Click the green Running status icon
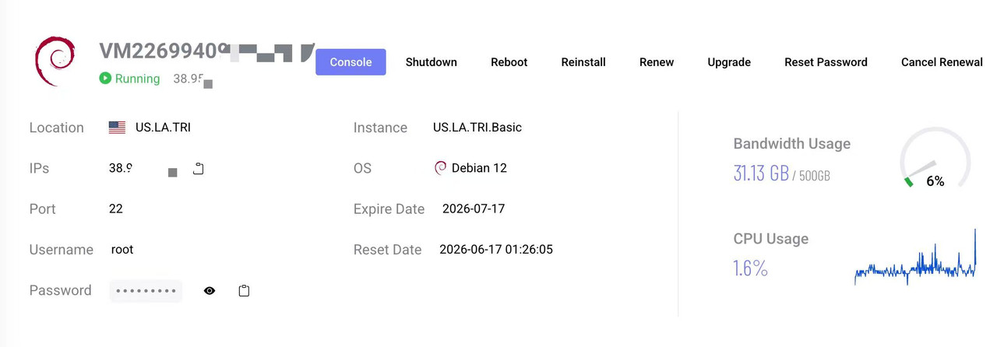997x347 pixels. click(x=105, y=78)
